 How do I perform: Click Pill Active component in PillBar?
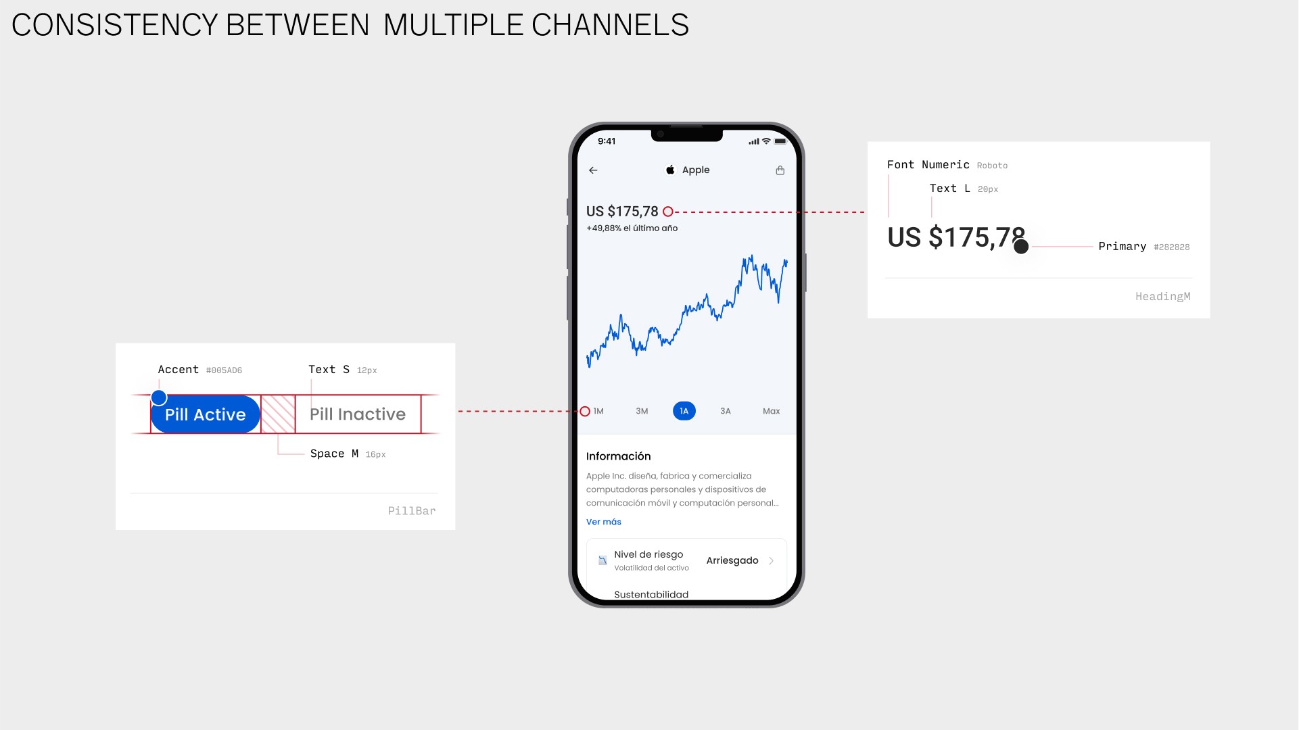204,413
